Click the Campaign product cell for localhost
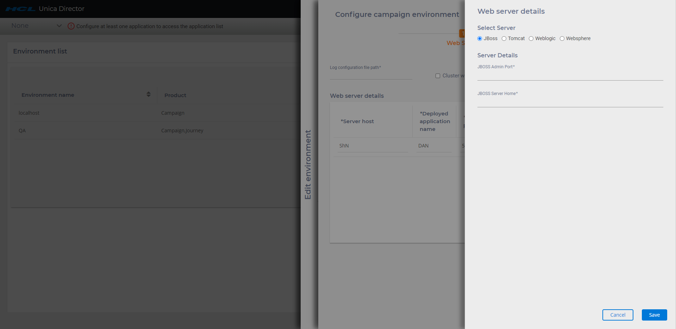676x329 pixels. point(173,113)
